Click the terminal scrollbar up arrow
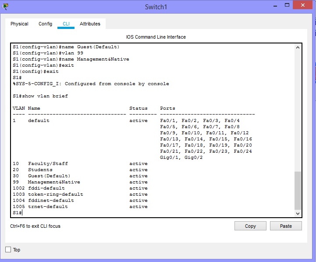This screenshot has height=262, width=316. coord(298,47)
